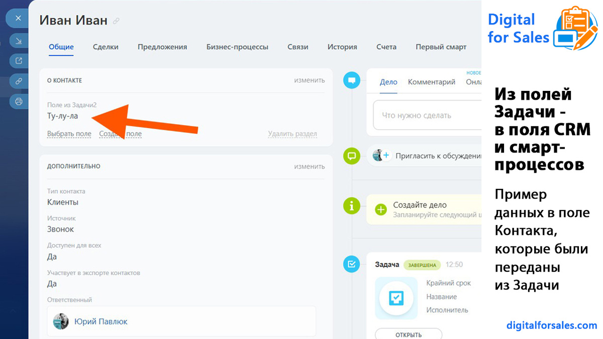Click Юрий Павлюк avatar photo
The image size is (603, 339).
tap(61, 321)
